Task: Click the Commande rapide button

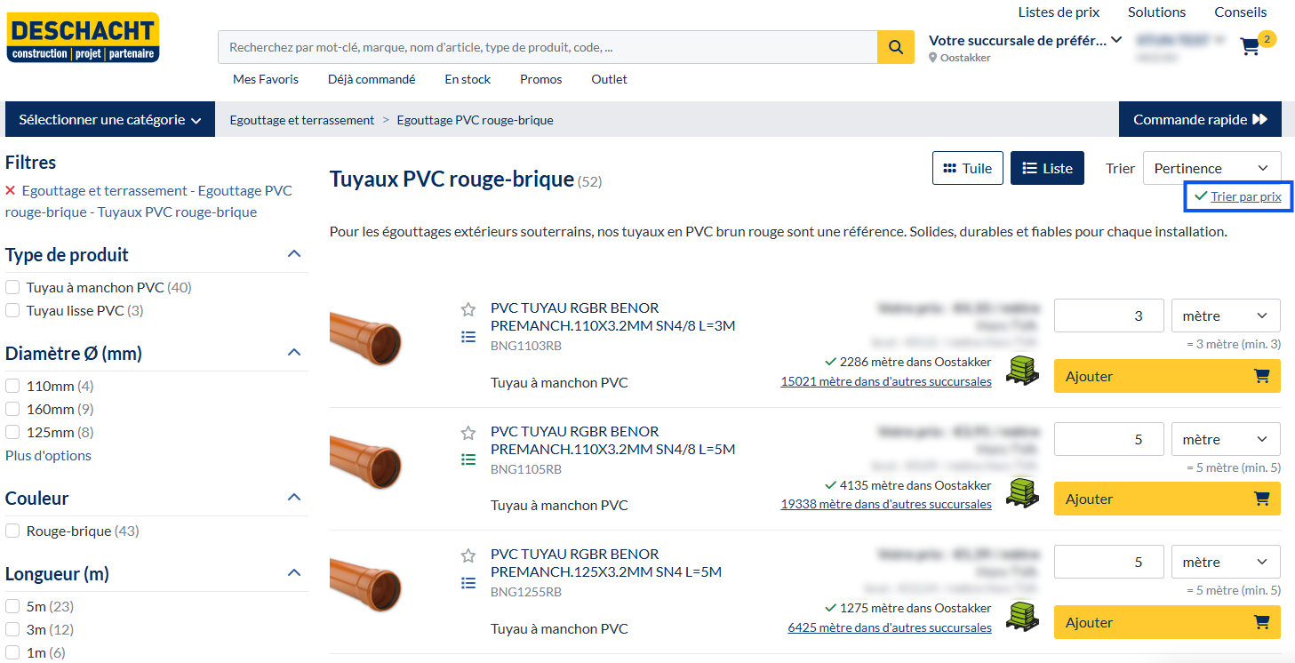Action: click(1200, 119)
